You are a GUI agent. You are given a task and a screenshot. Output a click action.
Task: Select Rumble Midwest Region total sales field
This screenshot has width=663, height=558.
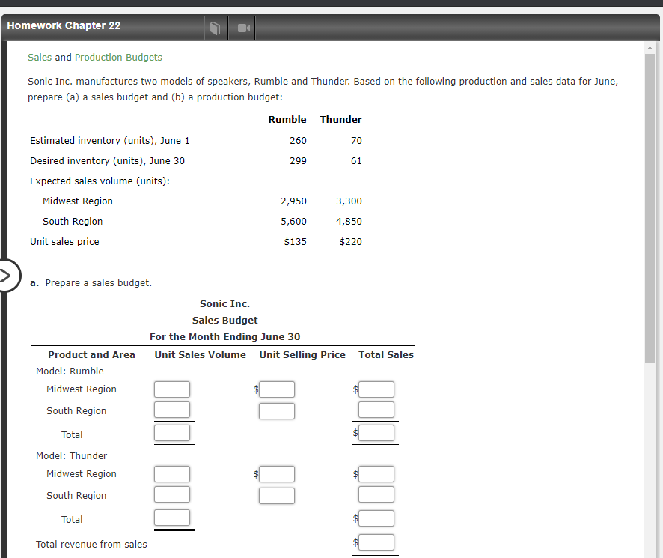(376, 389)
